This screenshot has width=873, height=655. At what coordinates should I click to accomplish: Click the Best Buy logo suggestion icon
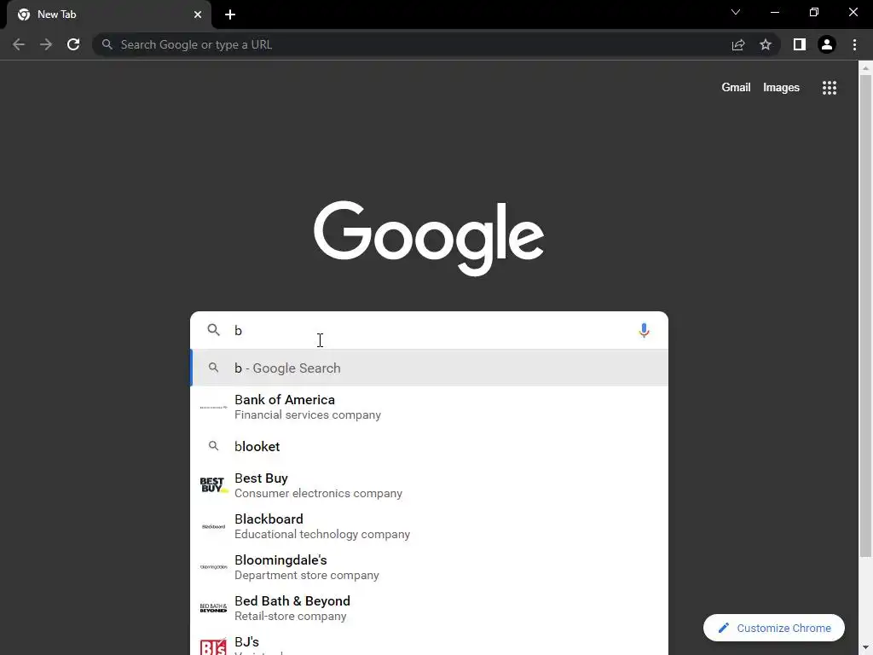tap(214, 485)
